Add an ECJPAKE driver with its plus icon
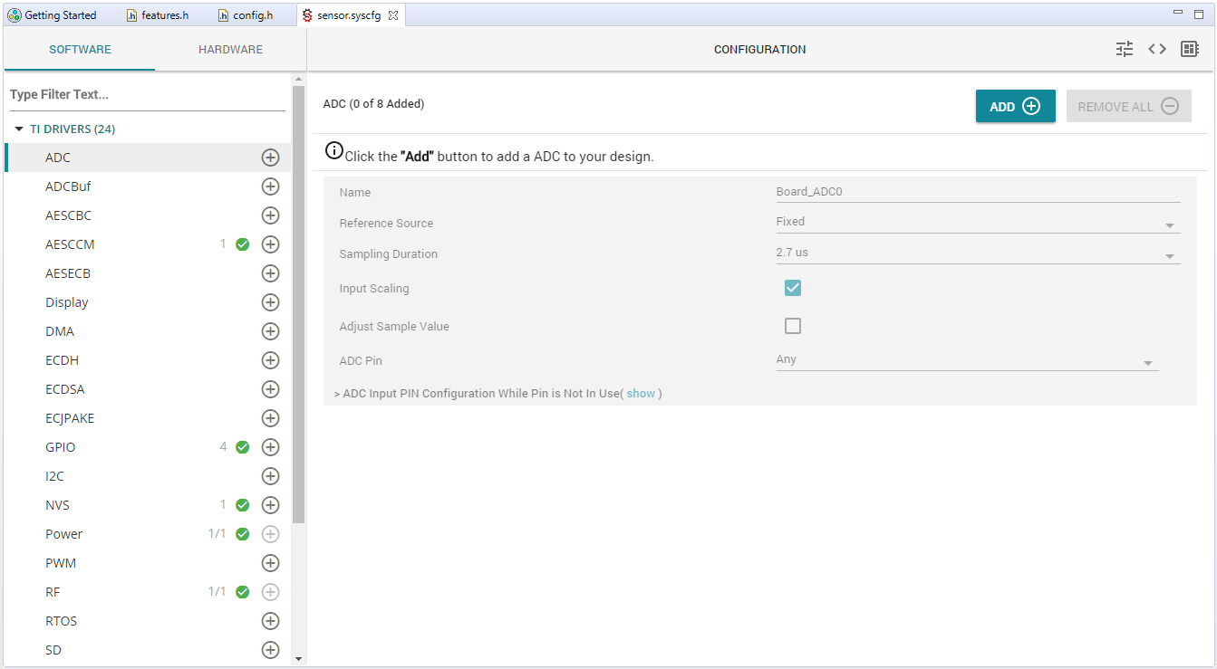This screenshot has width=1217, height=669. point(270,418)
